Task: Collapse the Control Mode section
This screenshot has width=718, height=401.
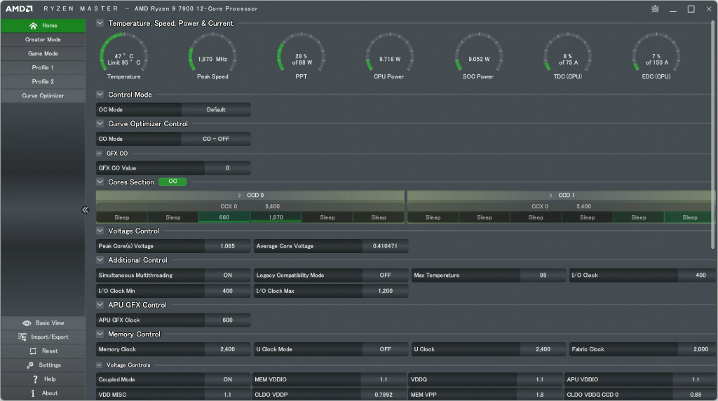Action: pos(100,95)
